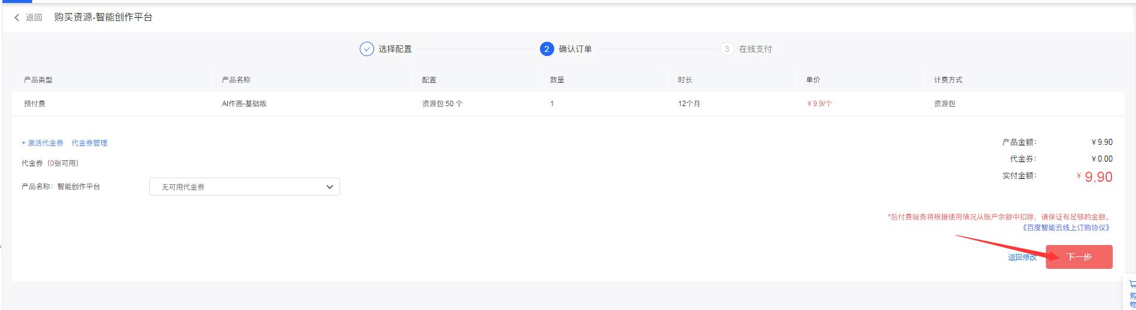1136x310 pixels.
Task: Click the step 3 circle icon 在线支付
Action: (x=727, y=49)
